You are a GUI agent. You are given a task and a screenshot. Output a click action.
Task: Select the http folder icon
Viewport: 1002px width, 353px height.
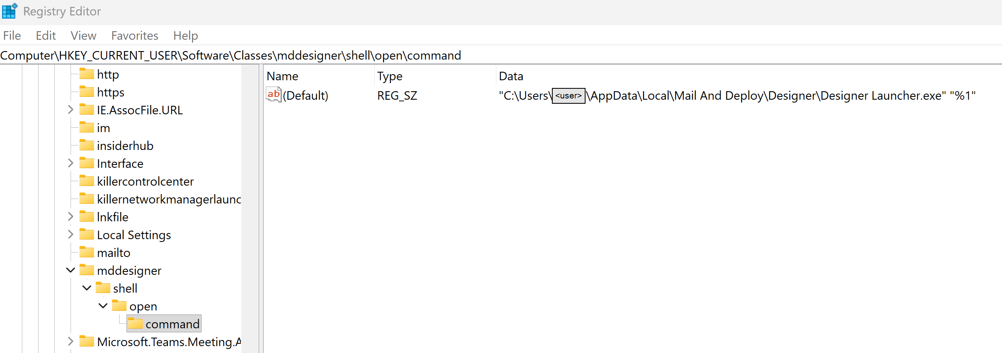[x=86, y=74]
